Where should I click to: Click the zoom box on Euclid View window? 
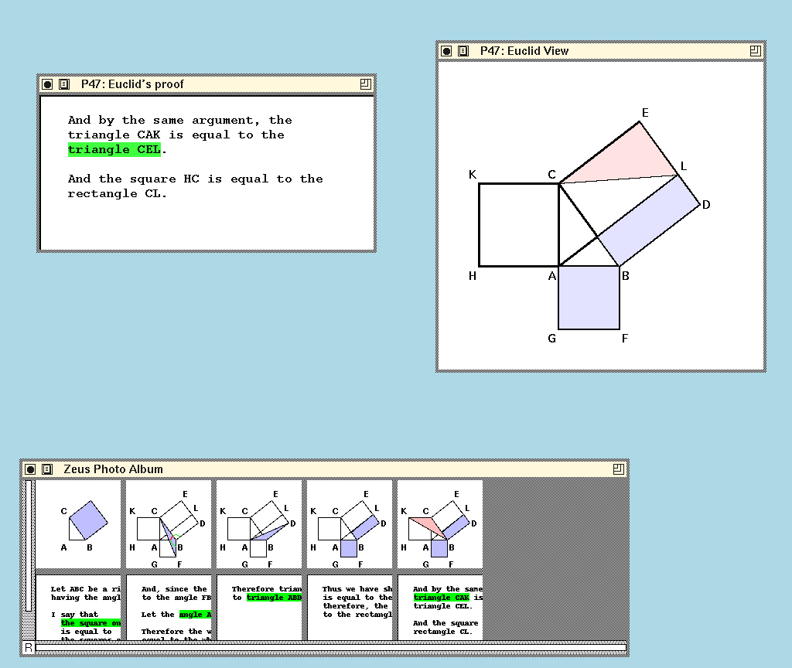pyautogui.click(x=756, y=51)
